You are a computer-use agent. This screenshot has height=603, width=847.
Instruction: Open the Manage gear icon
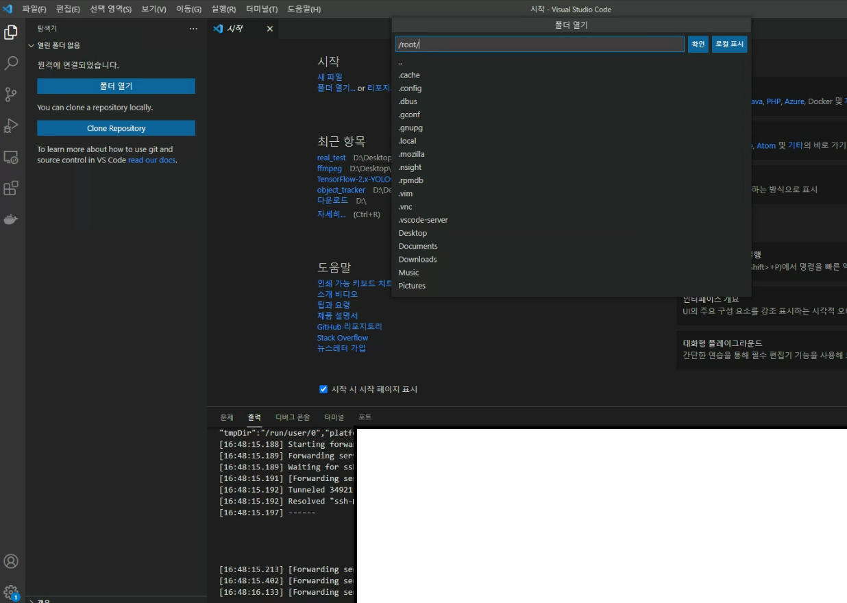(x=11, y=592)
